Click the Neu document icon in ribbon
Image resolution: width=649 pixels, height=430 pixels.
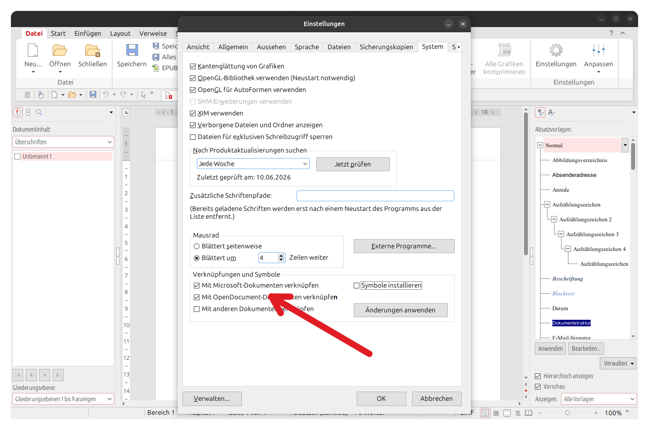pyautogui.click(x=33, y=50)
